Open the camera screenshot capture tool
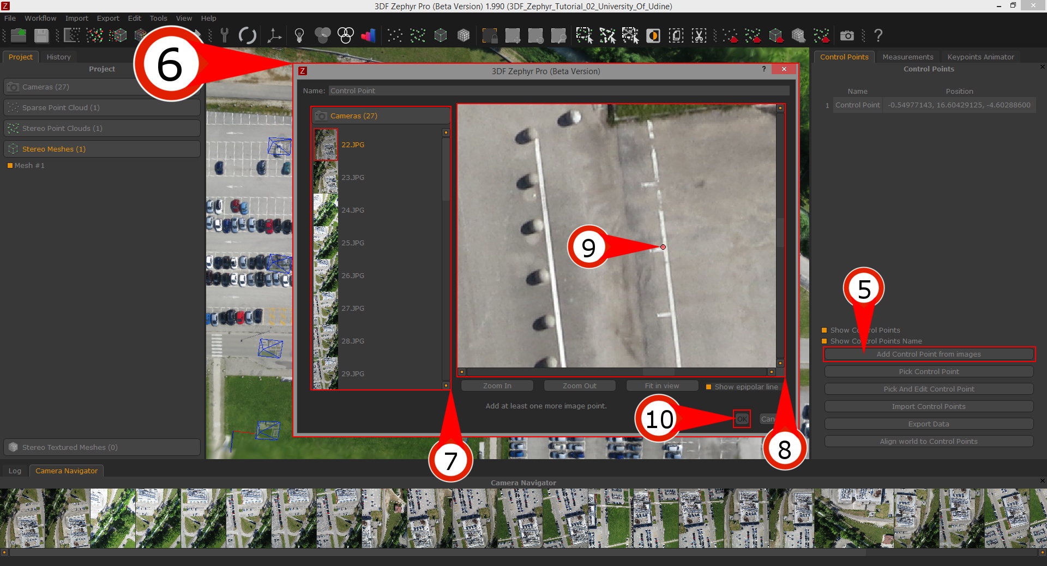 847,35
